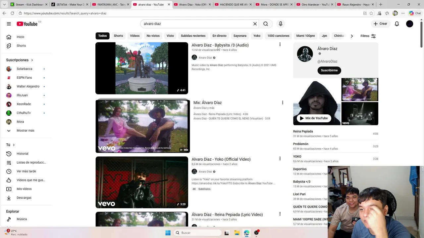Run search with magnifier button
The image size is (424, 238).
point(266,24)
